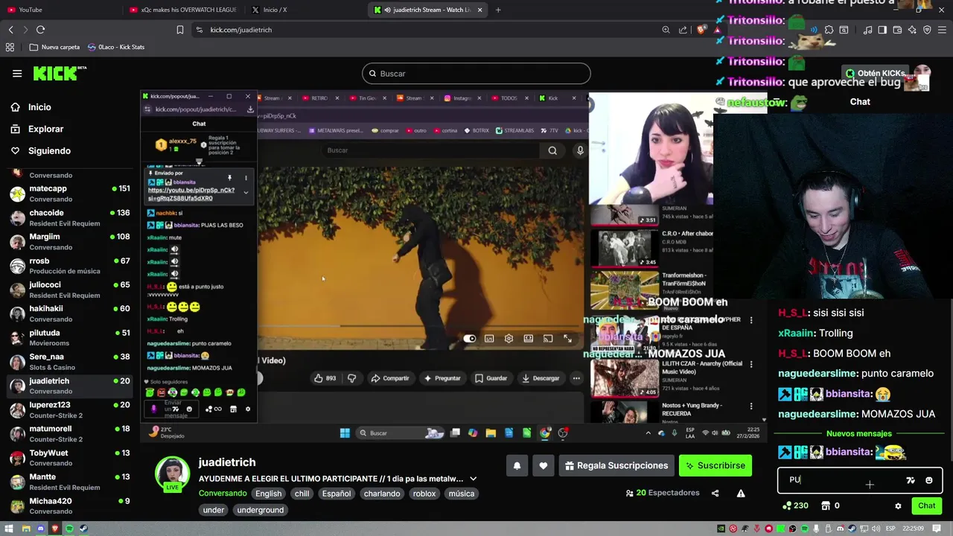Open chat settings gear icon
The height and width of the screenshot is (536, 953).
pyautogui.click(x=898, y=505)
